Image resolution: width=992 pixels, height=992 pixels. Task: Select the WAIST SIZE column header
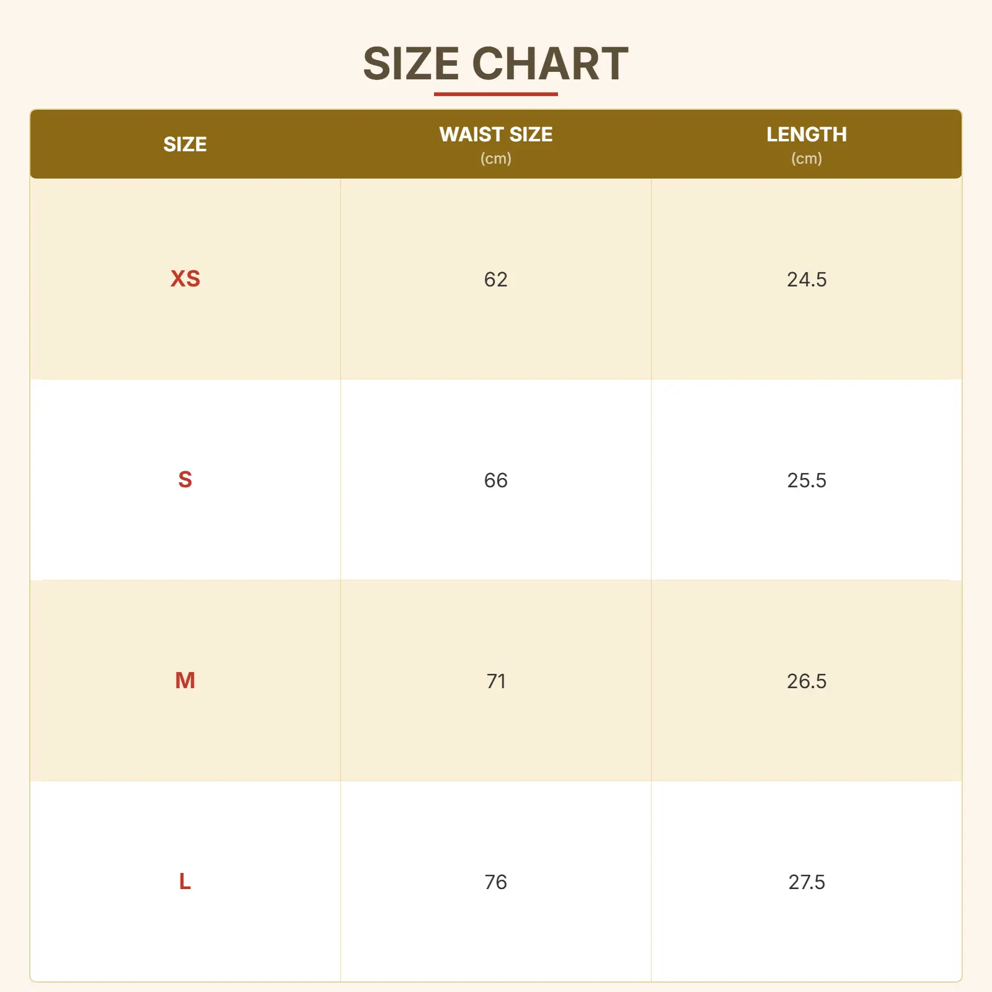click(x=495, y=135)
